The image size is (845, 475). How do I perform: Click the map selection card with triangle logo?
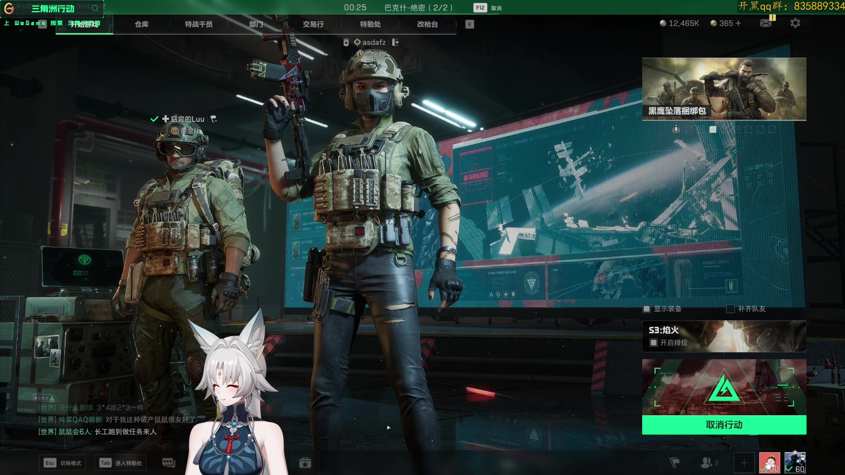[x=724, y=387]
